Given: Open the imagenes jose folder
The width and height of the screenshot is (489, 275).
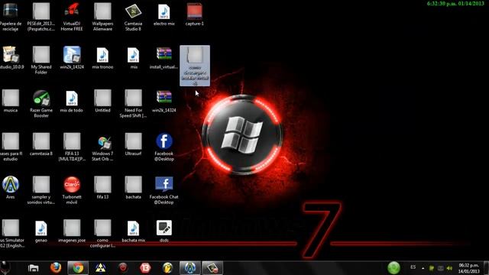Looking at the screenshot, I should pyautogui.click(x=72, y=231).
